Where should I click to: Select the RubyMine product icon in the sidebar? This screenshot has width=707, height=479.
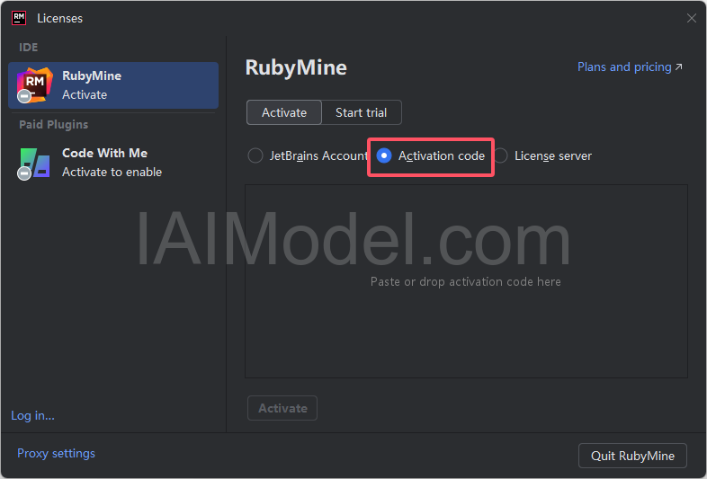34,84
